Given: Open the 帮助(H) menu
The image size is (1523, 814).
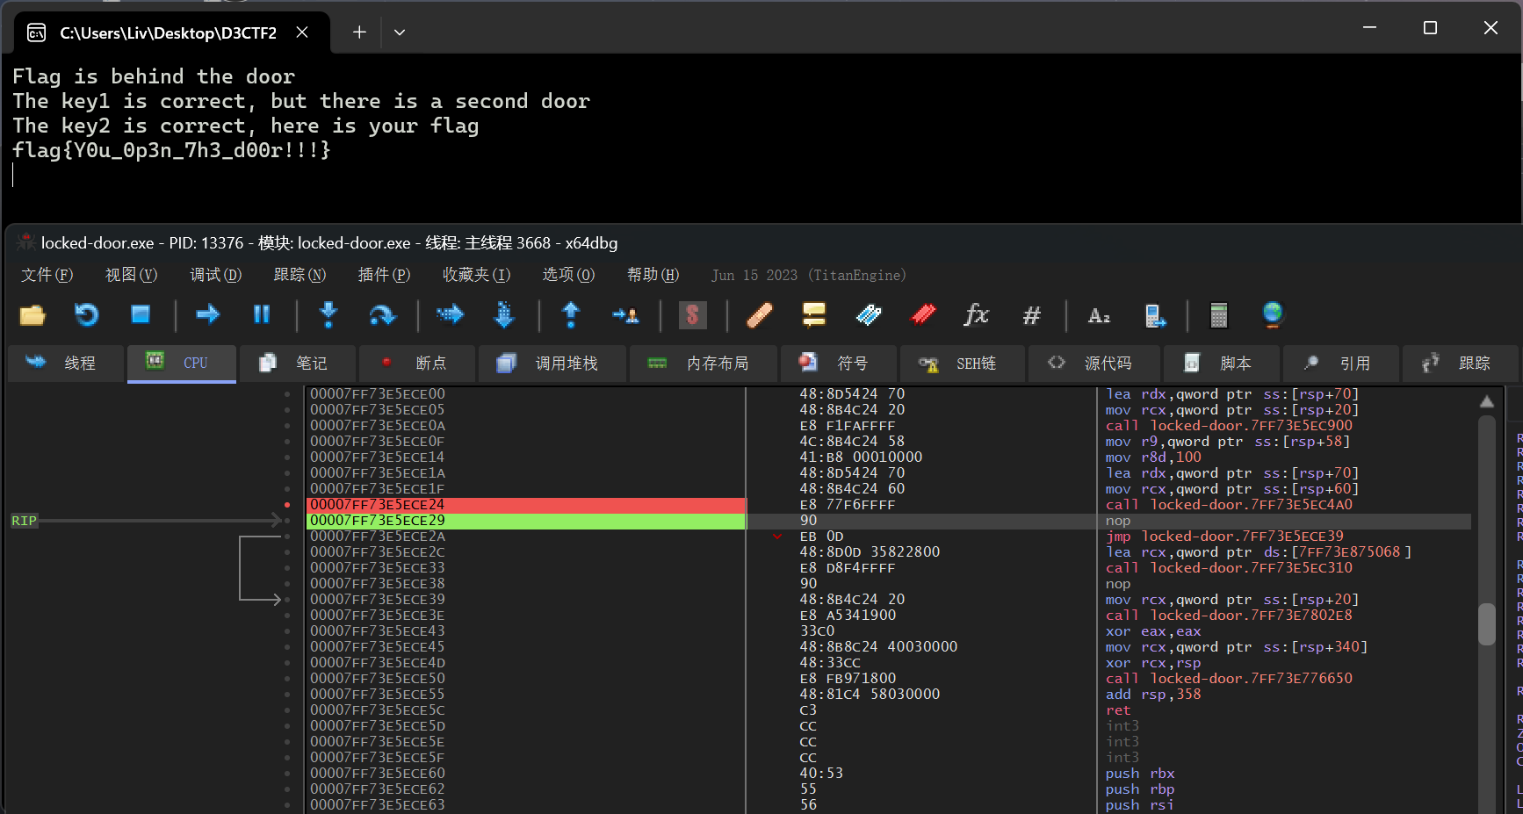Looking at the screenshot, I should (x=653, y=275).
